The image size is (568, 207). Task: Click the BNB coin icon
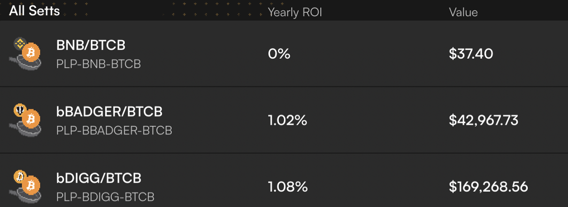pyautogui.click(x=19, y=44)
